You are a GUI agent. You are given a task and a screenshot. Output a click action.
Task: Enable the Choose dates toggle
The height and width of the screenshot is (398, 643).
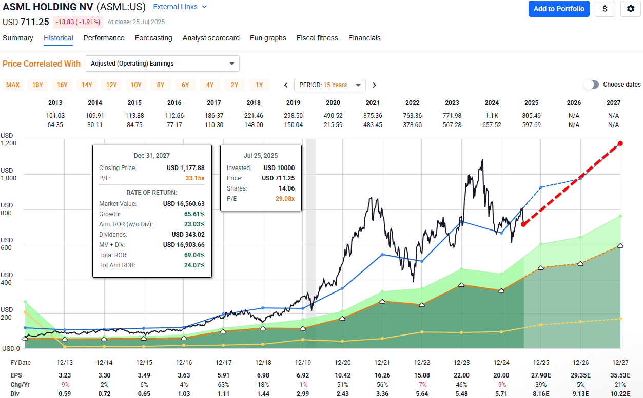coord(591,85)
